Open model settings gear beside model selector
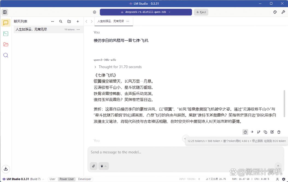Image resolution: width=288 pixels, height=182 pixels. tap(95, 12)
